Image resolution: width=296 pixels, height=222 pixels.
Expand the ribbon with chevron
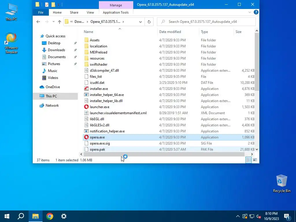click(x=250, y=12)
